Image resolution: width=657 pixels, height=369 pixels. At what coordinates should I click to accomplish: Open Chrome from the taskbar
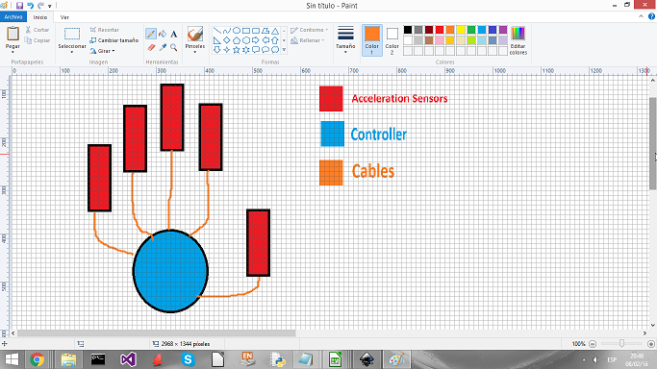pyautogui.click(x=38, y=359)
